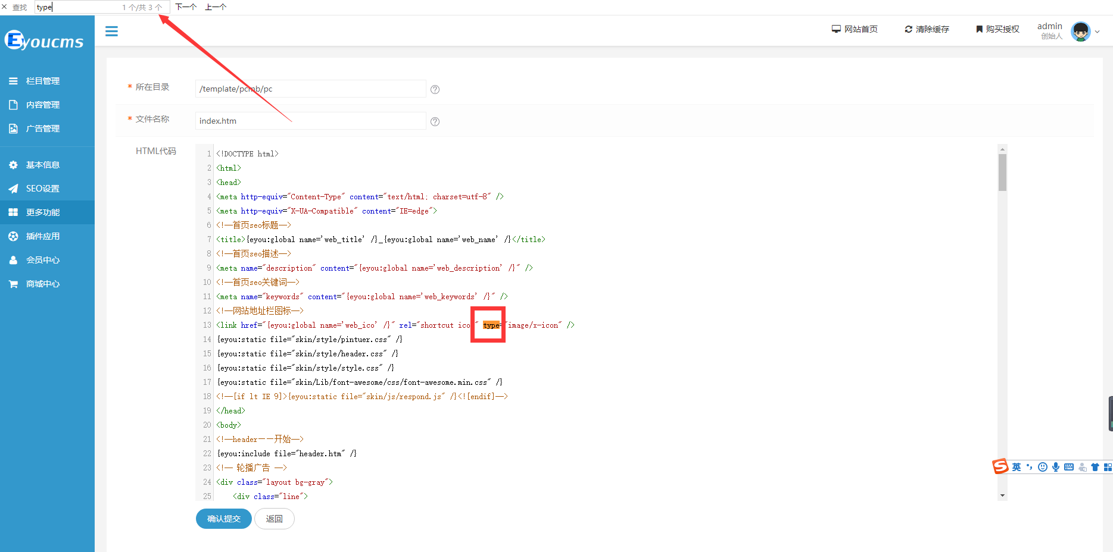1113x552 pixels.
Task: Close the find bar with X icon
Action: pyautogui.click(x=5, y=7)
